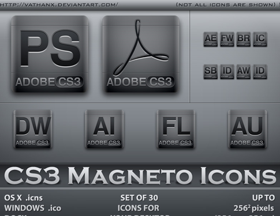Select the ID icon between SB and AW

pos(227,71)
